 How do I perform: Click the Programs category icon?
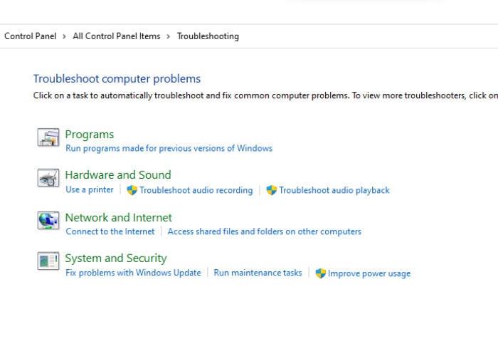[48, 137]
